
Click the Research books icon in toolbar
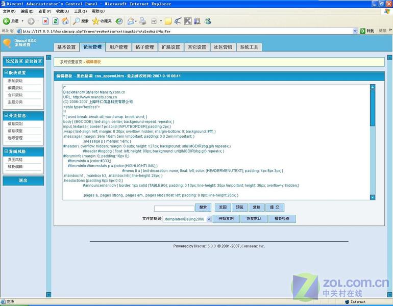[197, 21]
